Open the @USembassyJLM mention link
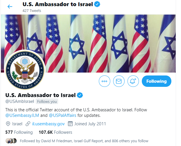Image resolution: width=181 pixels, height=146 pixels. pos(22,115)
